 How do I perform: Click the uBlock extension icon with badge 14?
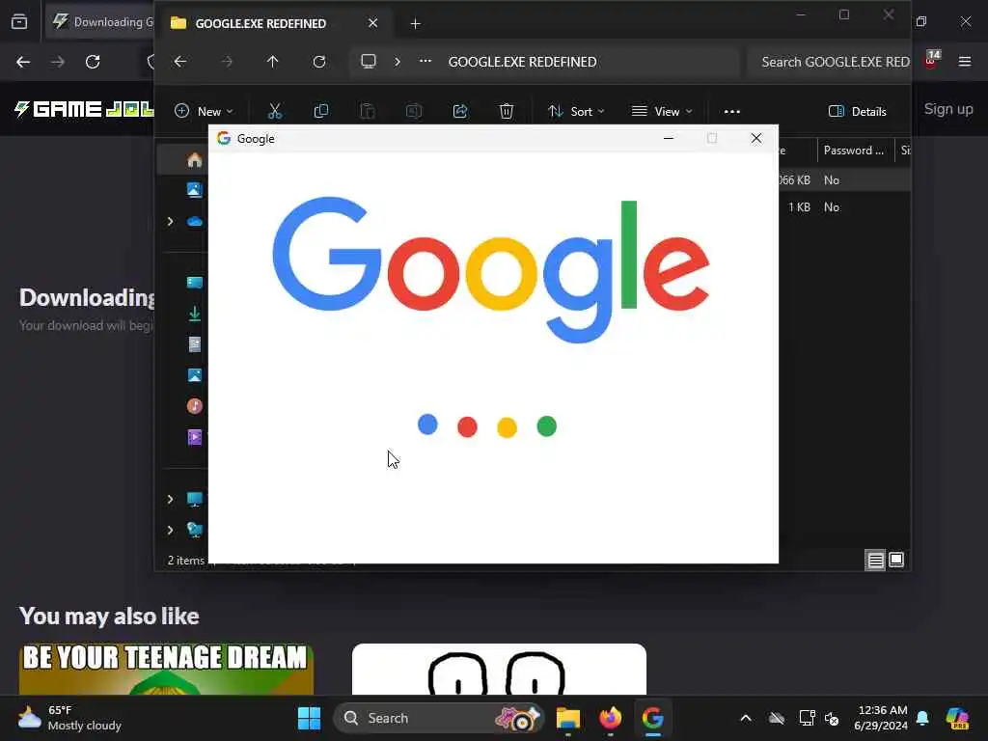[x=931, y=60]
